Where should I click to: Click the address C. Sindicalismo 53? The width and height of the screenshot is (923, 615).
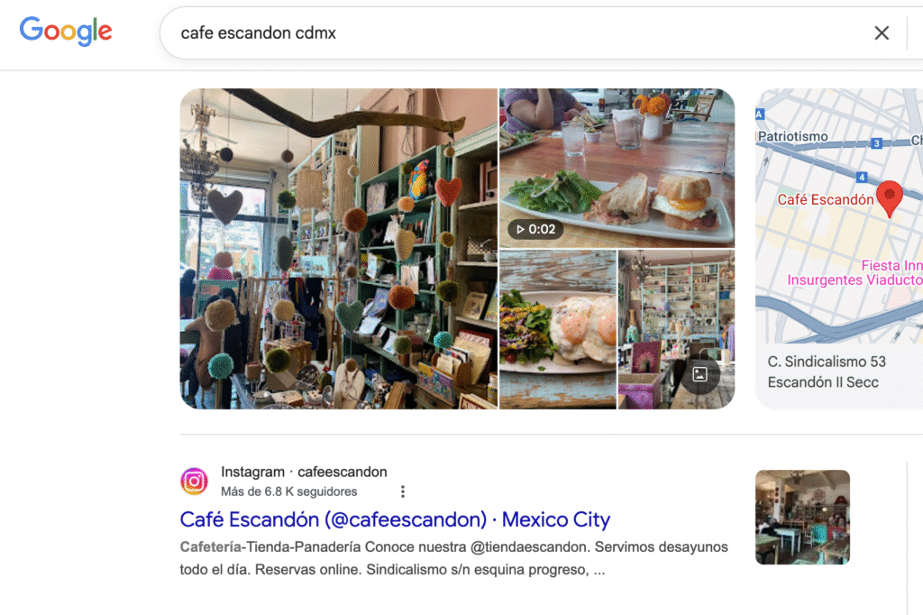point(827,361)
